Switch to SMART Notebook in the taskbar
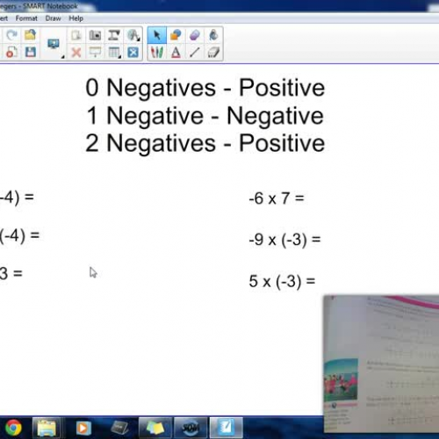 tap(226, 428)
